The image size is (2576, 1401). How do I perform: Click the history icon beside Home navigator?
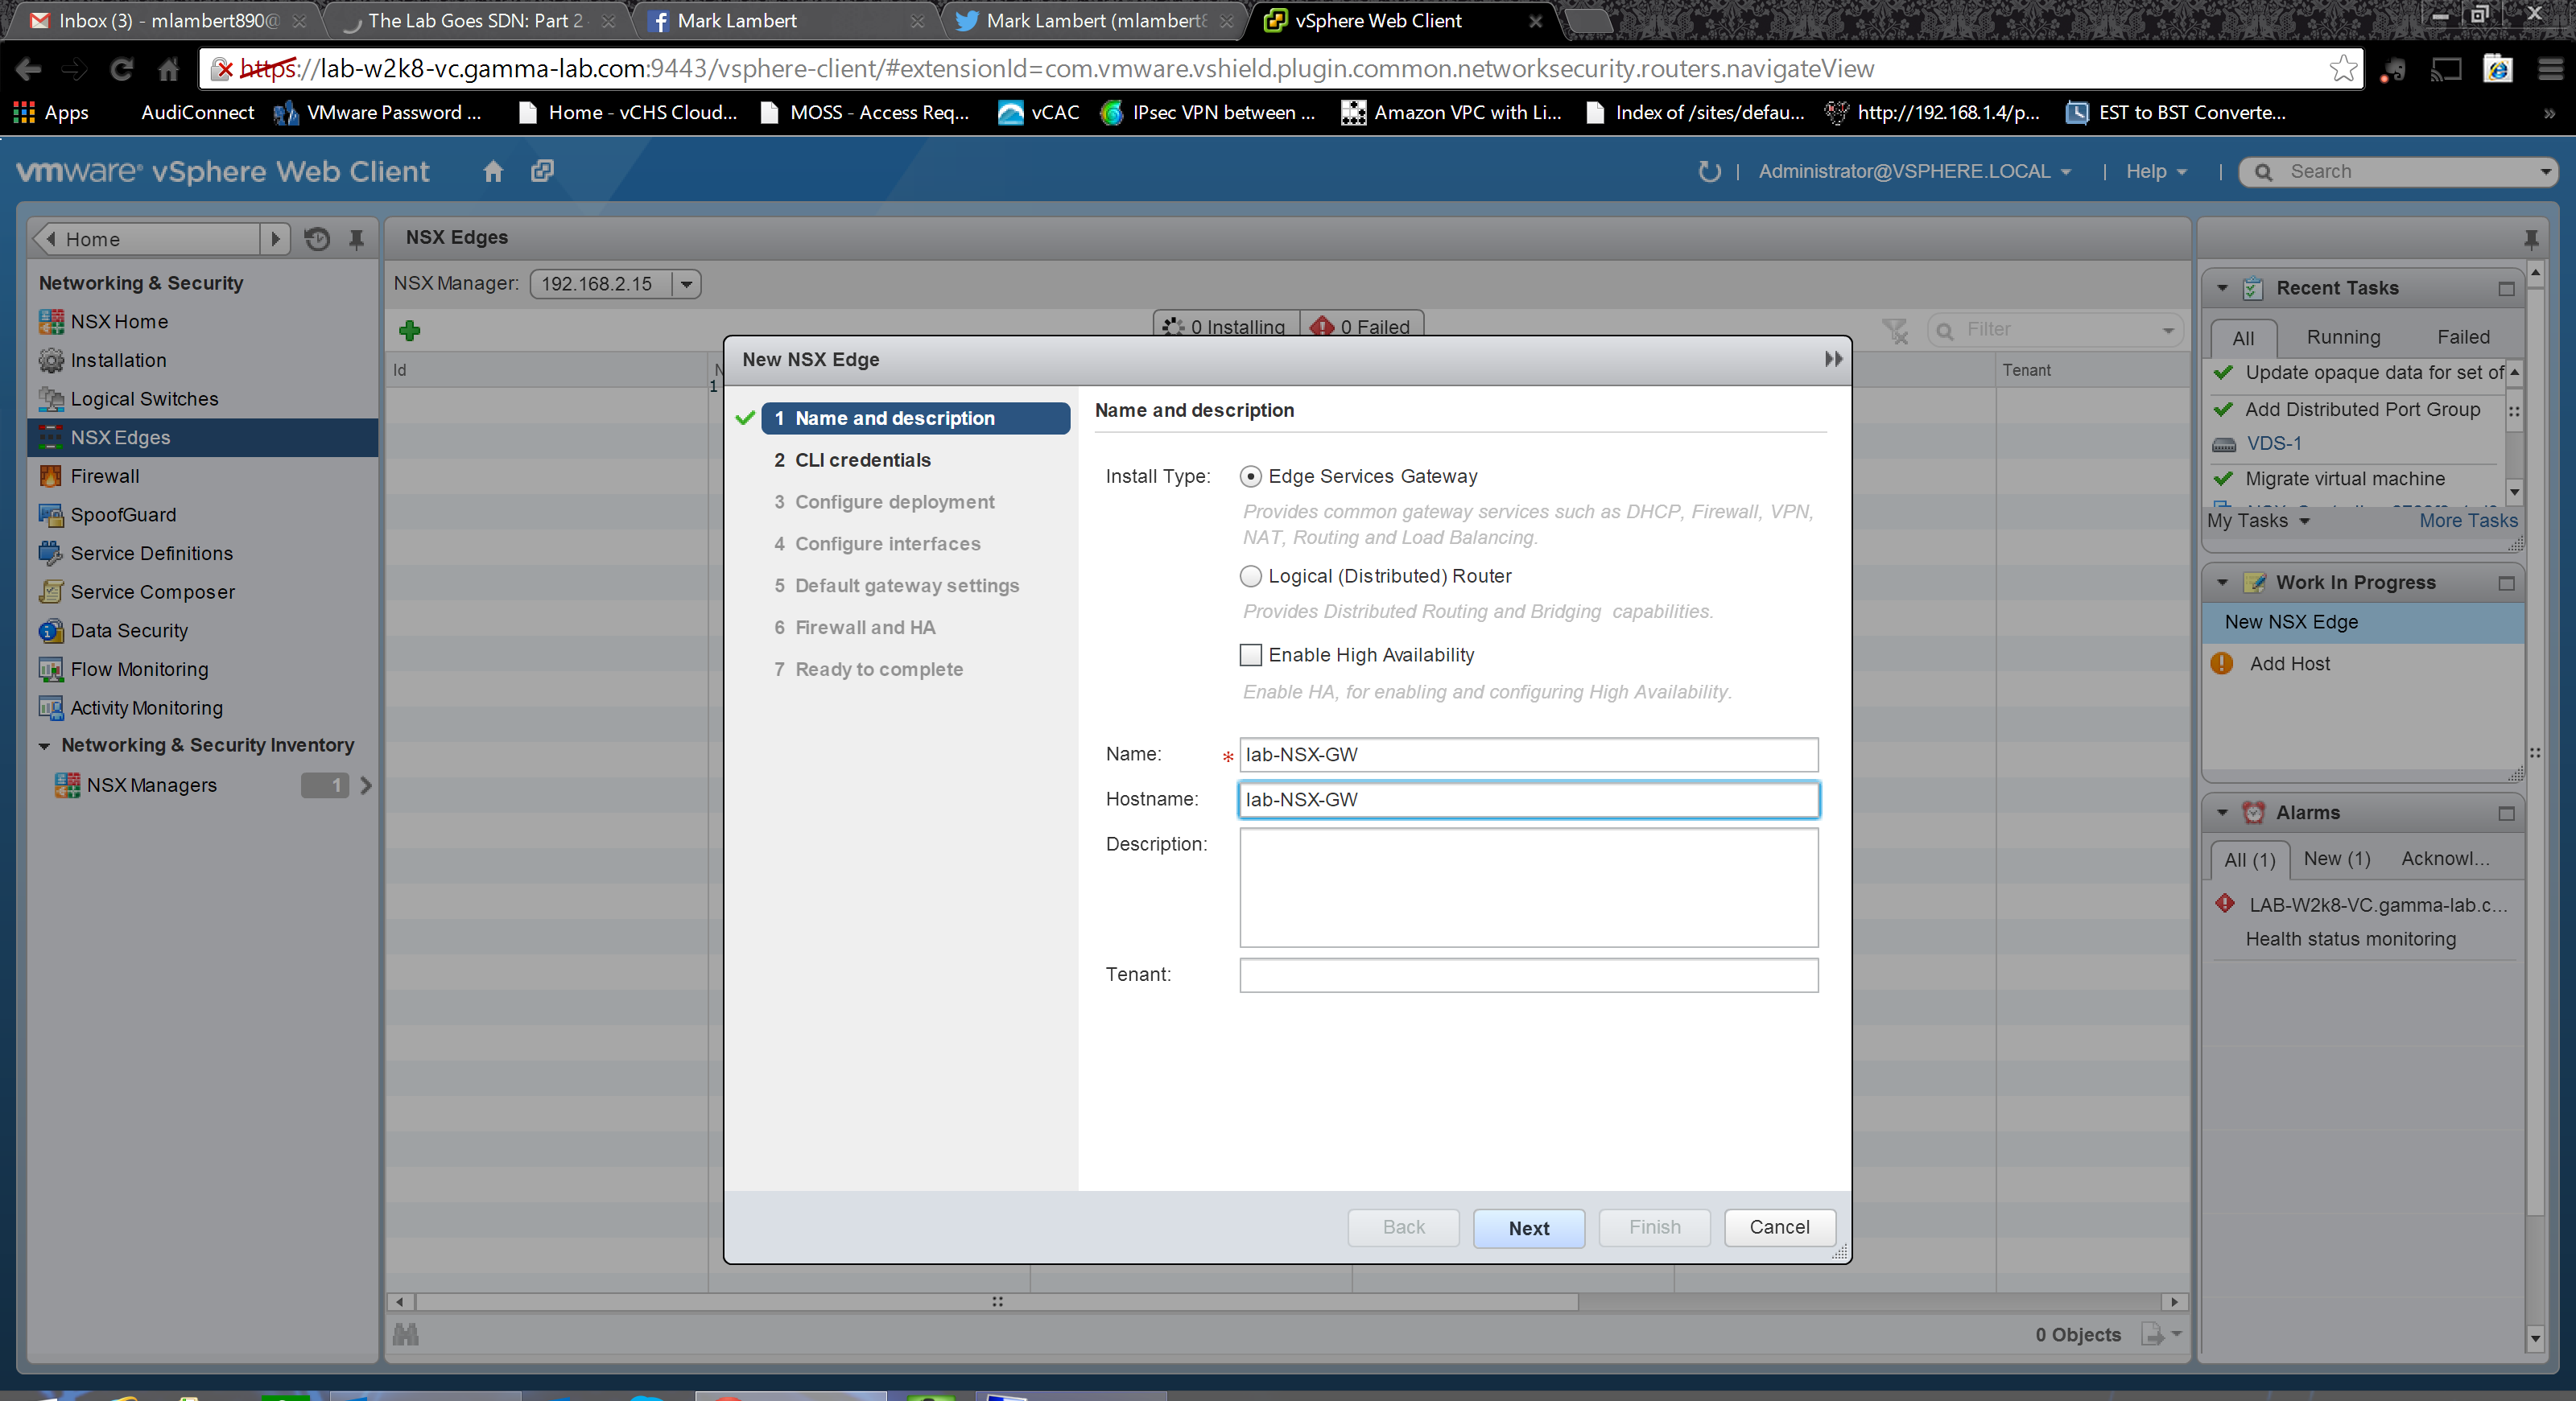(317, 240)
